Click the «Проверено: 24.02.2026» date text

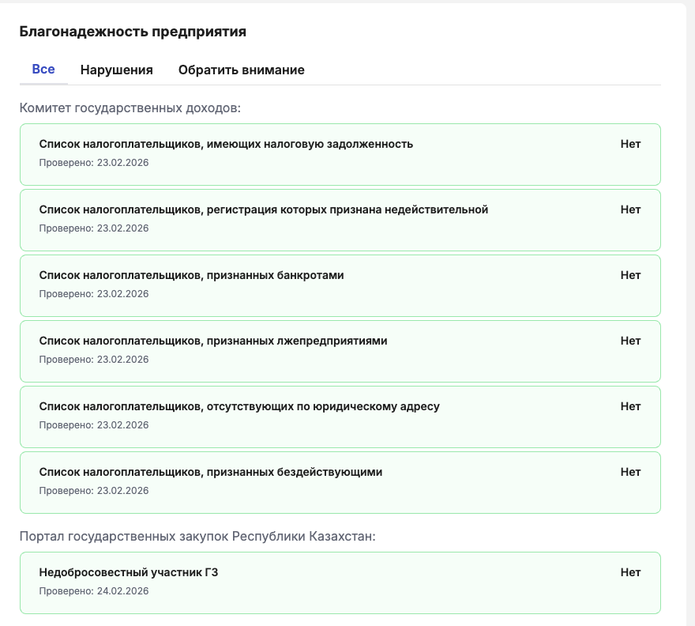point(94,590)
